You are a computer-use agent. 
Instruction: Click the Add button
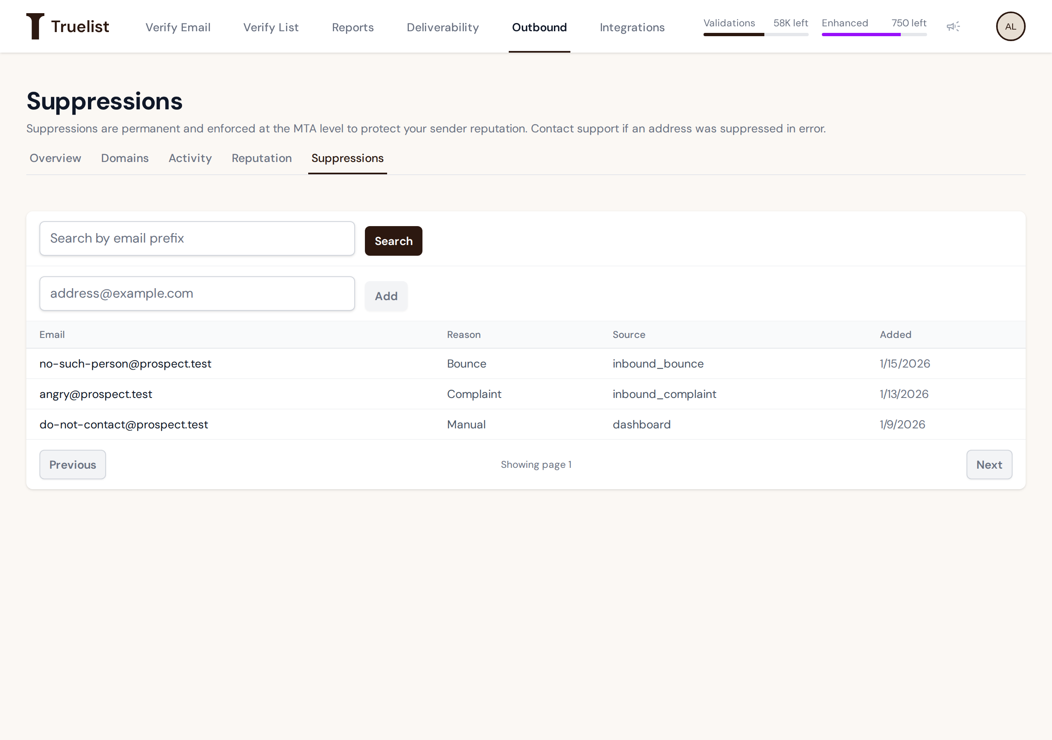click(386, 296)
